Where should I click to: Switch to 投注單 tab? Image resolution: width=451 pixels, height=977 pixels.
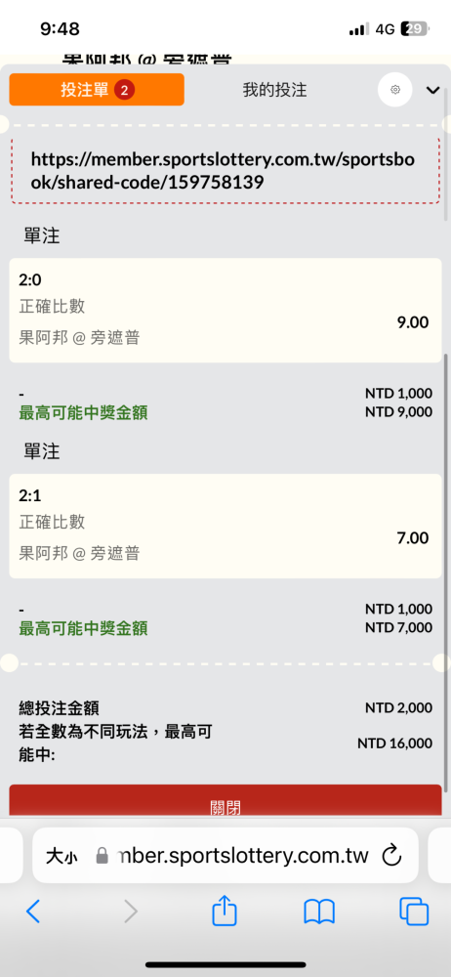point(97,90)
